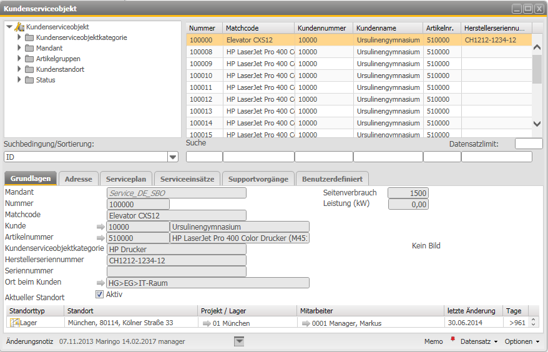Image resolution: width=548 pixels, height=352 pixels.
Task: Toggle the Aktiv checkbox
Action: pos(100,295)
